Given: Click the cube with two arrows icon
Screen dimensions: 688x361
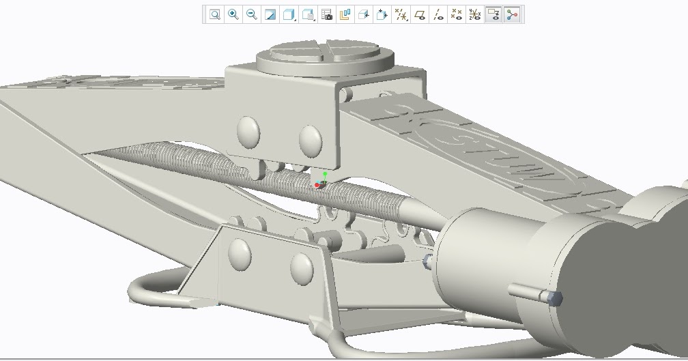Looking at the screenshot, I should [382, 14].
